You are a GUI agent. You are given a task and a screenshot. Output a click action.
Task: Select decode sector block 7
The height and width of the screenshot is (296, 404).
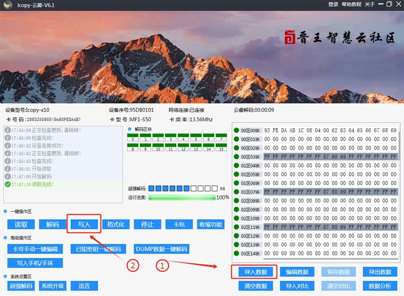[x=221, y=137]
